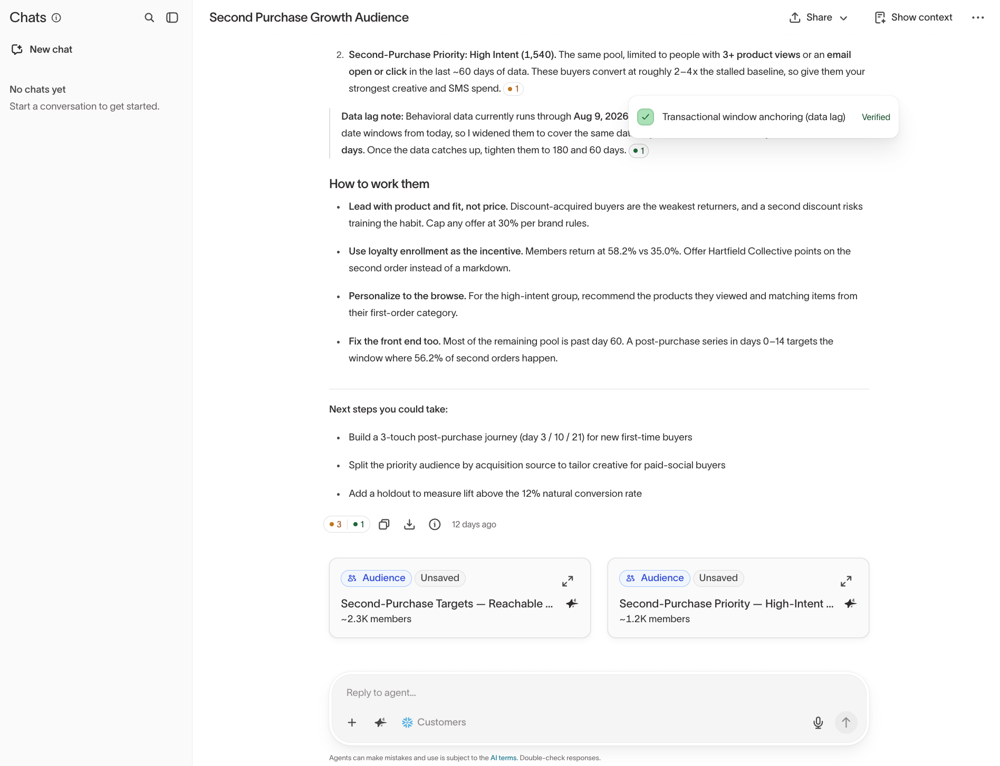
Task: Click the sparkle icon in reply box
Action: click(x=380, y=722)
